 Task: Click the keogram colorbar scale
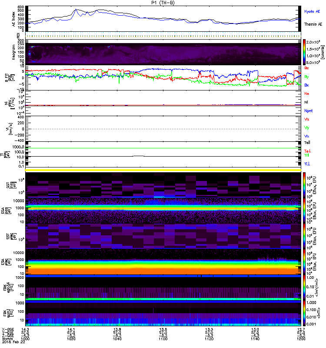click(x=305, y=52)
